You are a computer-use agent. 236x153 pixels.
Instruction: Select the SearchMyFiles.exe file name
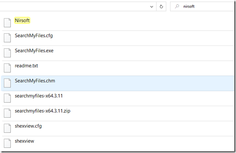pyautogui.click(x=34, y=51)
